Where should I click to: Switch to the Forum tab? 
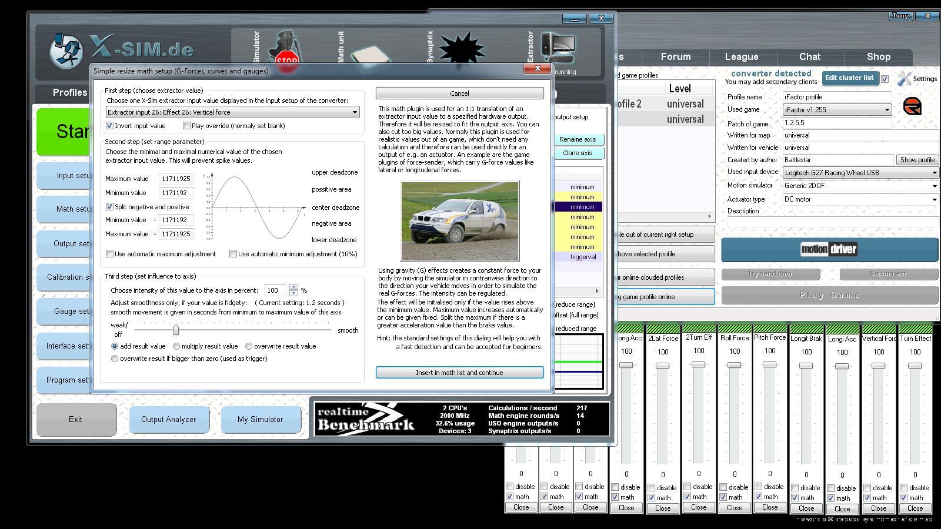tap(675, 57)
